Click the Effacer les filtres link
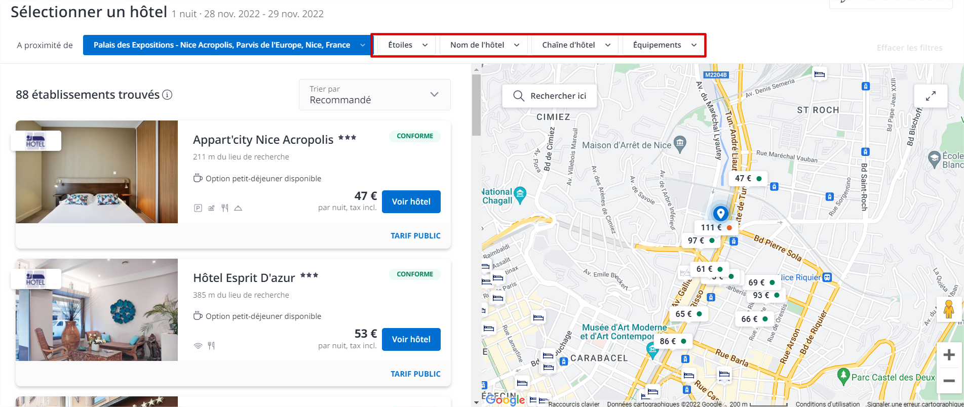This screenshot has width=964, height=407. click(909, 48)
